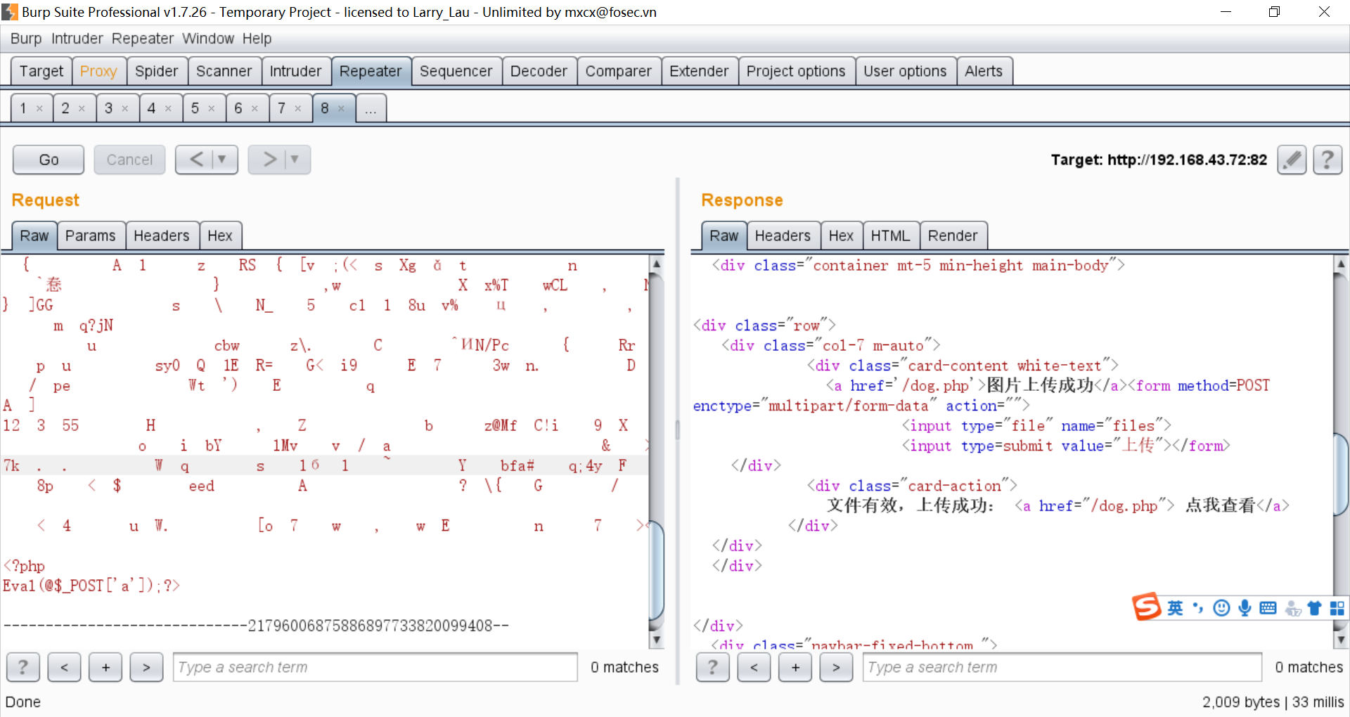The height and width of the screenshot is (717, 1350).
Task: Go to previous match in Request search
Action: click(x=64, y=667)
